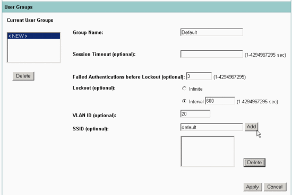Click inside the empty SSID list box
This screenshot has width=292, height=195.
208,152
